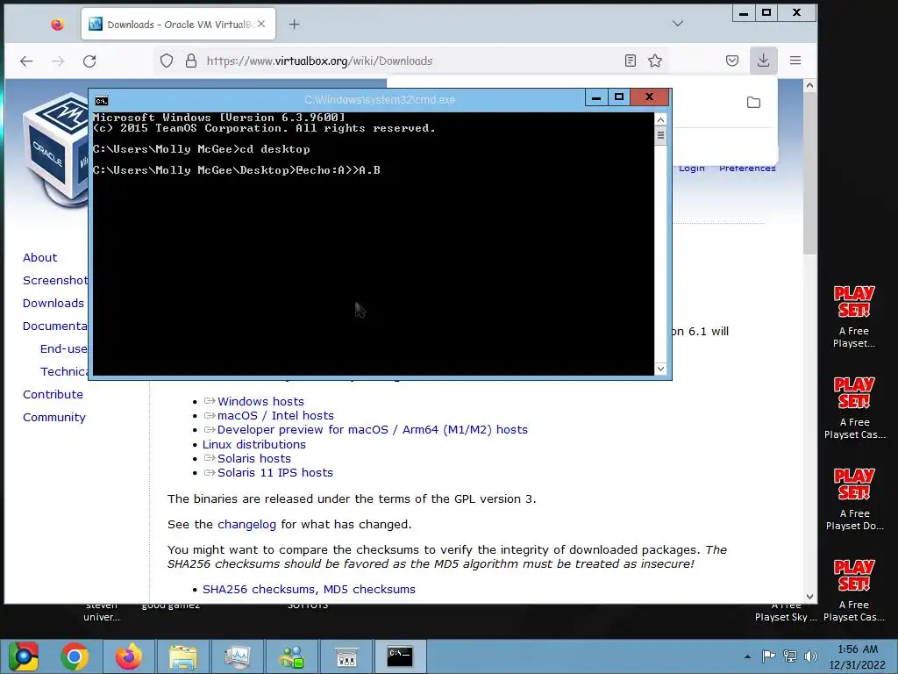Open the changelog link
Image resolution: width=898 pixels, height=674 pixels.
coord(246,525)
